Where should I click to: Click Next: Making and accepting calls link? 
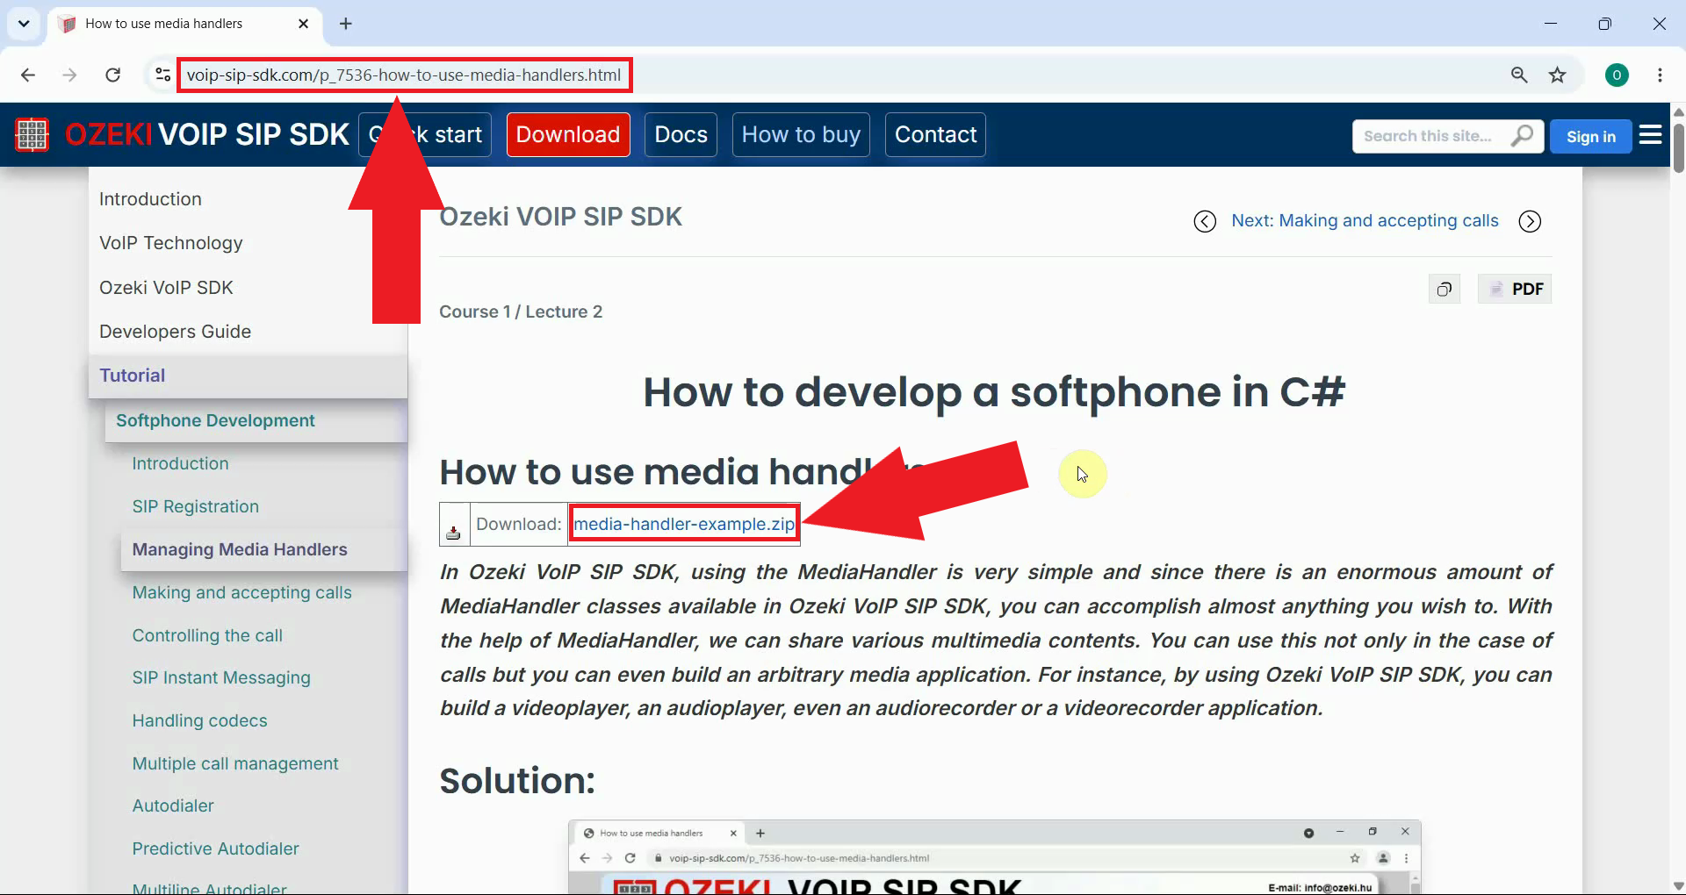pos(1365,220)
